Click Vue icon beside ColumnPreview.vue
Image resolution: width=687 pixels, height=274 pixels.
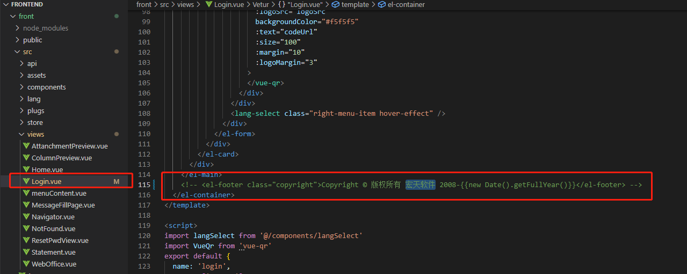(x=26, y=158)
